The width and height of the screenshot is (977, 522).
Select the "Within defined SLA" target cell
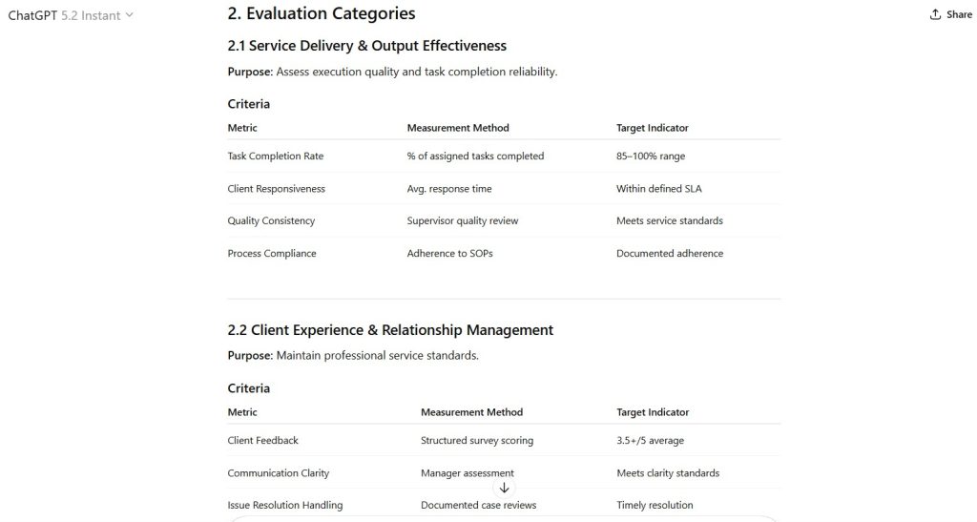[658, 189]
